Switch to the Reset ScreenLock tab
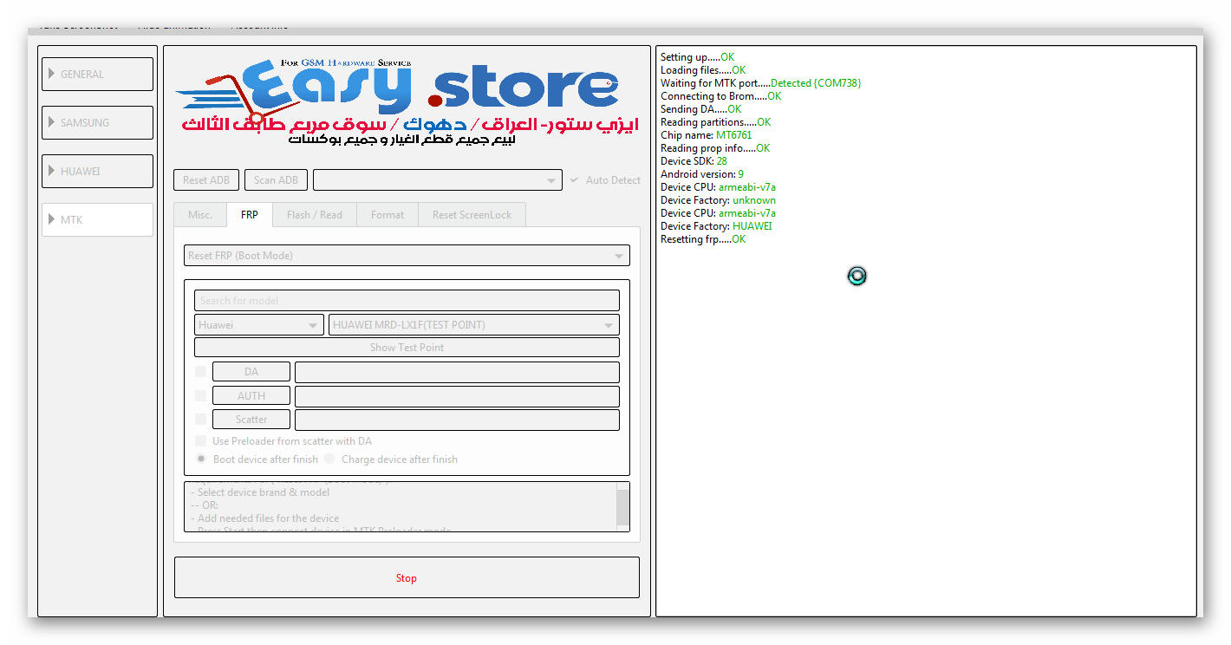Viewport: 1231px width, 645px height. coord(472,215)
